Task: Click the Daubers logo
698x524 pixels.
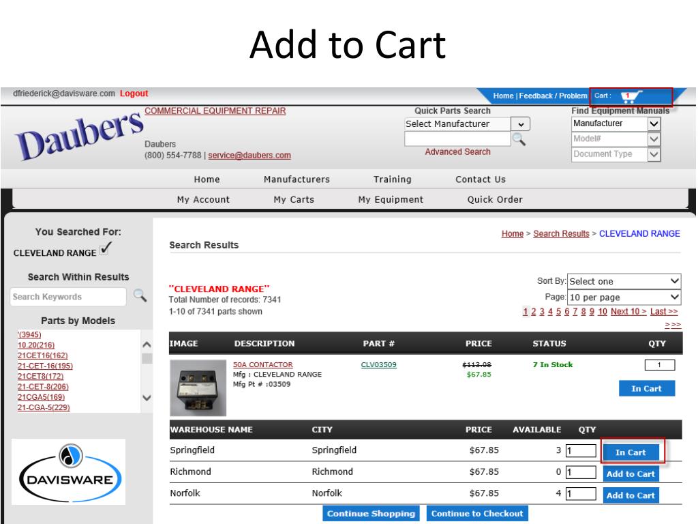Action: (x=79, y=136)
